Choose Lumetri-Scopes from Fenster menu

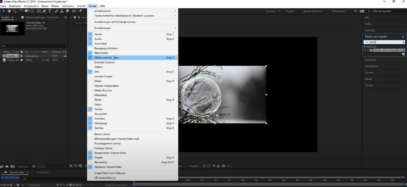click(133, 76)
